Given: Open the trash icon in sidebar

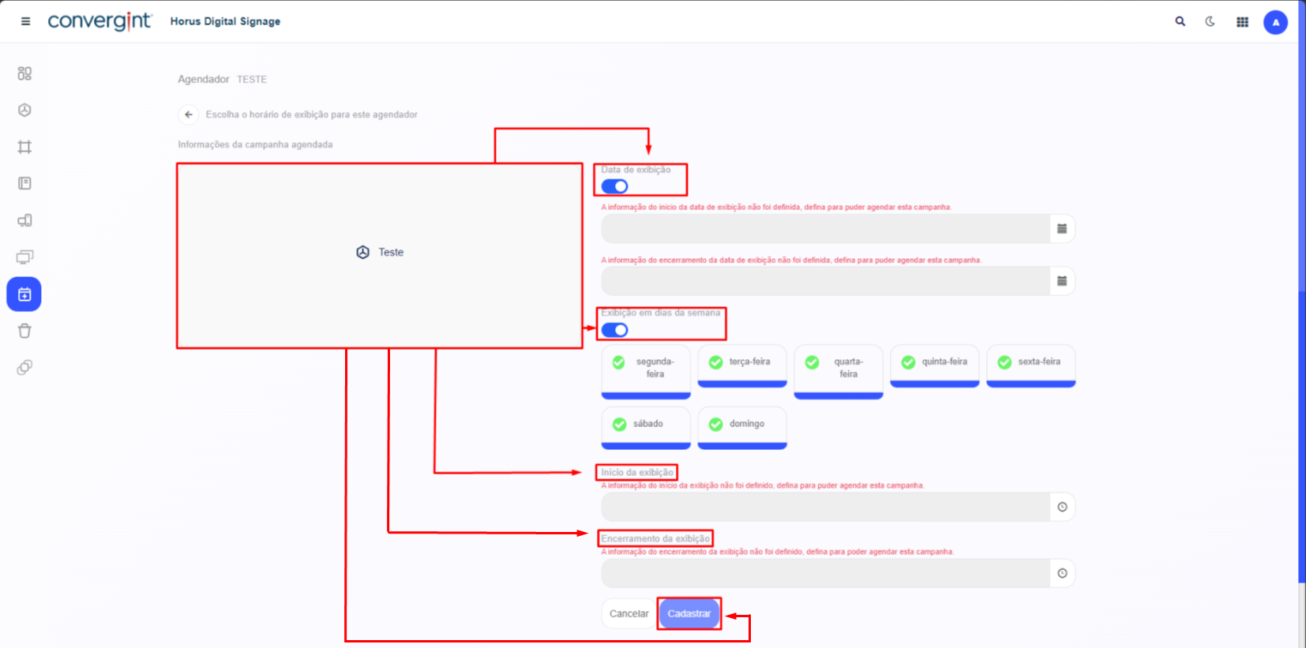Looking at the screenshot, I should [24, 331].
